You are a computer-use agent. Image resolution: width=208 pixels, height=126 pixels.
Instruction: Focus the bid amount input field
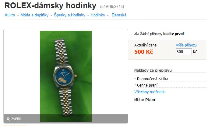point(184,52)
